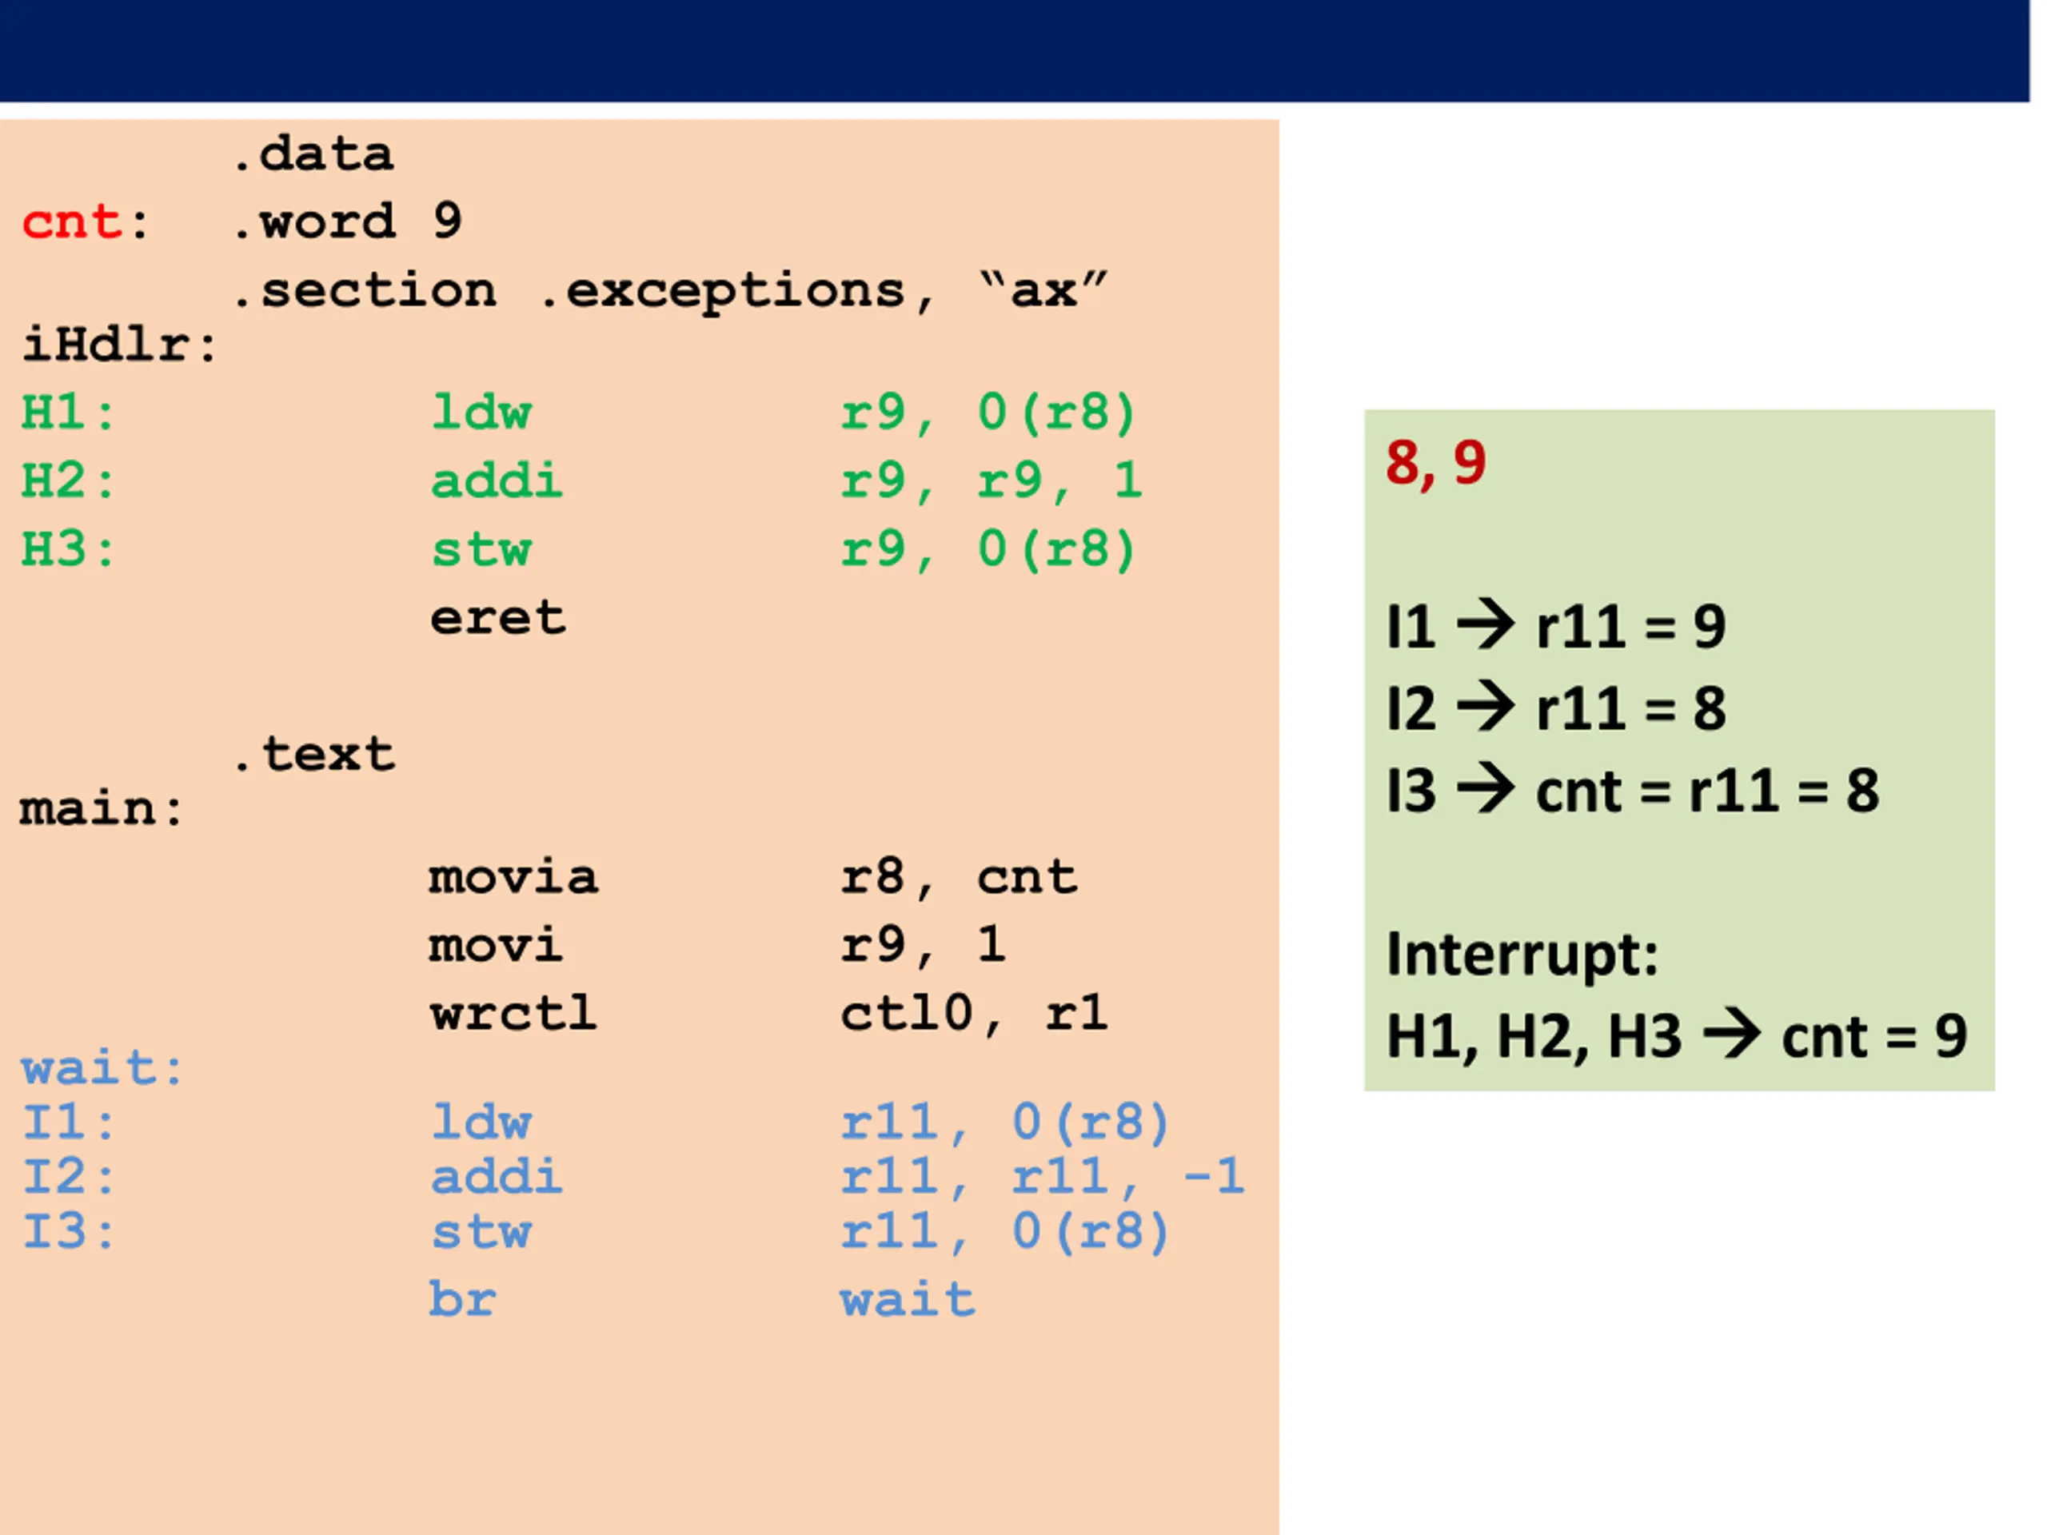Select the eret instruction

point(498,618)
